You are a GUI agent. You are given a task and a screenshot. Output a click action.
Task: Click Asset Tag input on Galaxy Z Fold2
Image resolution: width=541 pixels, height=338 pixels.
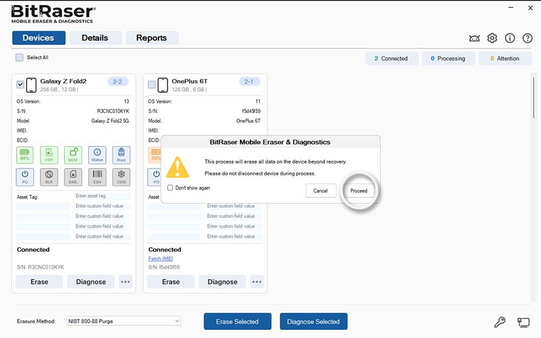102,196
